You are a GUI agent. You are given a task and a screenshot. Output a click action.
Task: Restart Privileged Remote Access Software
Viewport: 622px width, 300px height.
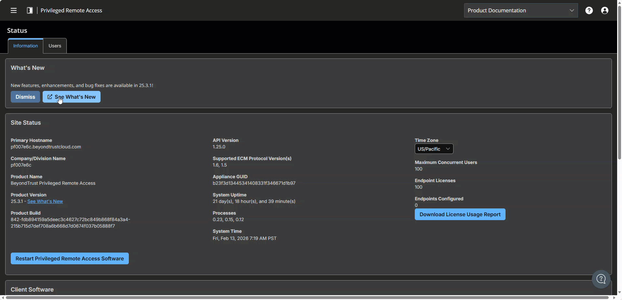click(70, 258)
